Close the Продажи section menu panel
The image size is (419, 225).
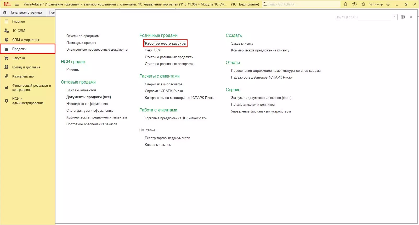(x=411, y=17)
